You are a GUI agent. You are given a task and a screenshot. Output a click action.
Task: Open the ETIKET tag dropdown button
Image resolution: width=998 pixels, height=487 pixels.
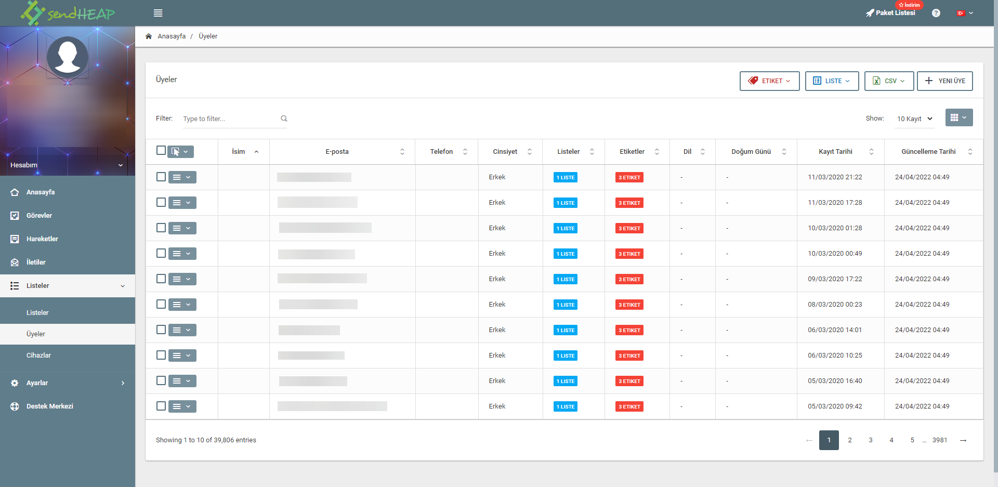[x=769, y=81]
